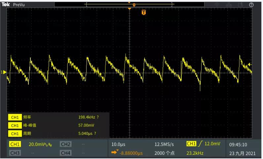Screen dimensions: 263x159
Task: Click the waveform record overview bar
Action: [129, 4]
